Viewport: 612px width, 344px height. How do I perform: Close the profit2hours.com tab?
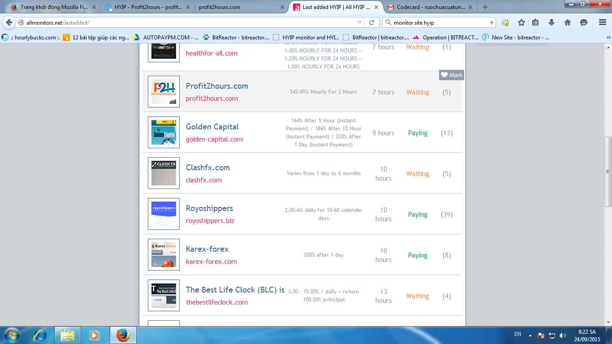coord(282,7)
